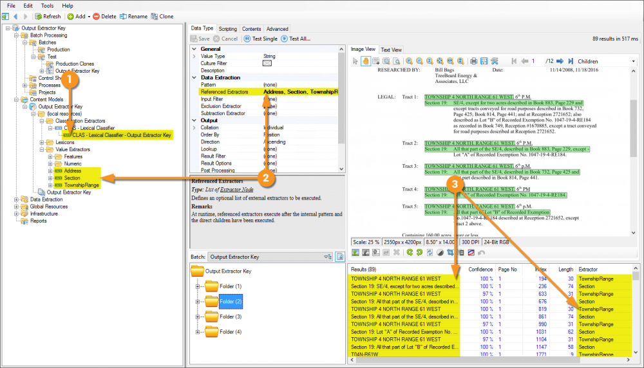Switch to the Scripting tab
This screenshot has width=644, height=368.
click(x=227, y=29)
